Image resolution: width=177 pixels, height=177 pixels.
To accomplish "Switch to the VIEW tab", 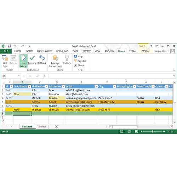I will [97, 51].
